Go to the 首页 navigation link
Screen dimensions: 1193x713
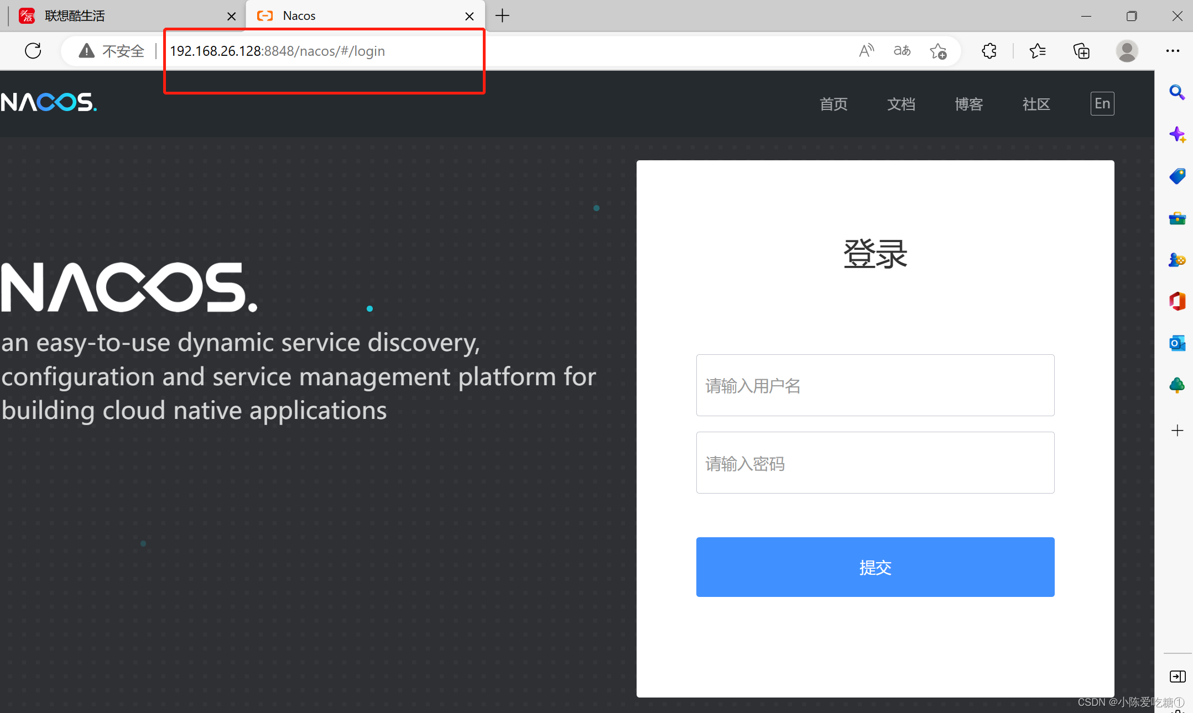pyautogui.click(x=833, y=104)
